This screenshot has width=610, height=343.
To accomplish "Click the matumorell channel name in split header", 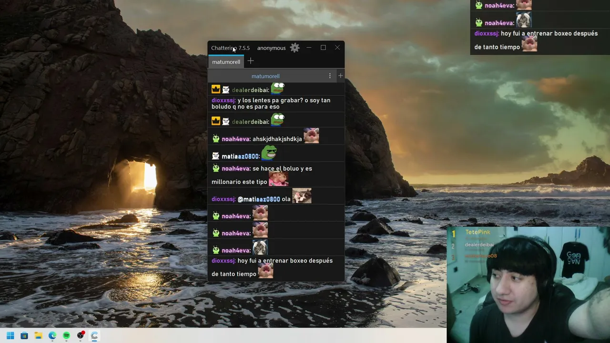I will pos(265,76).
